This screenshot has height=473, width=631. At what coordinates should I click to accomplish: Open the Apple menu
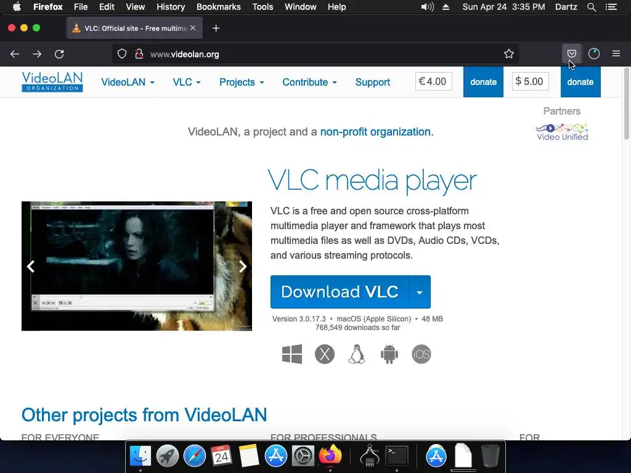click(17, 7)
